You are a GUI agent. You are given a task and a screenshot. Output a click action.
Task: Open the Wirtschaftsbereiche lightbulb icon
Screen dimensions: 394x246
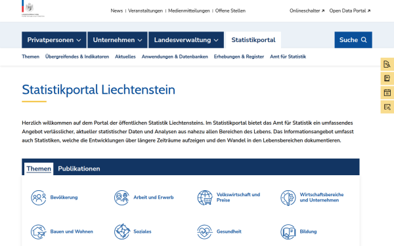[x=288, y=197]
